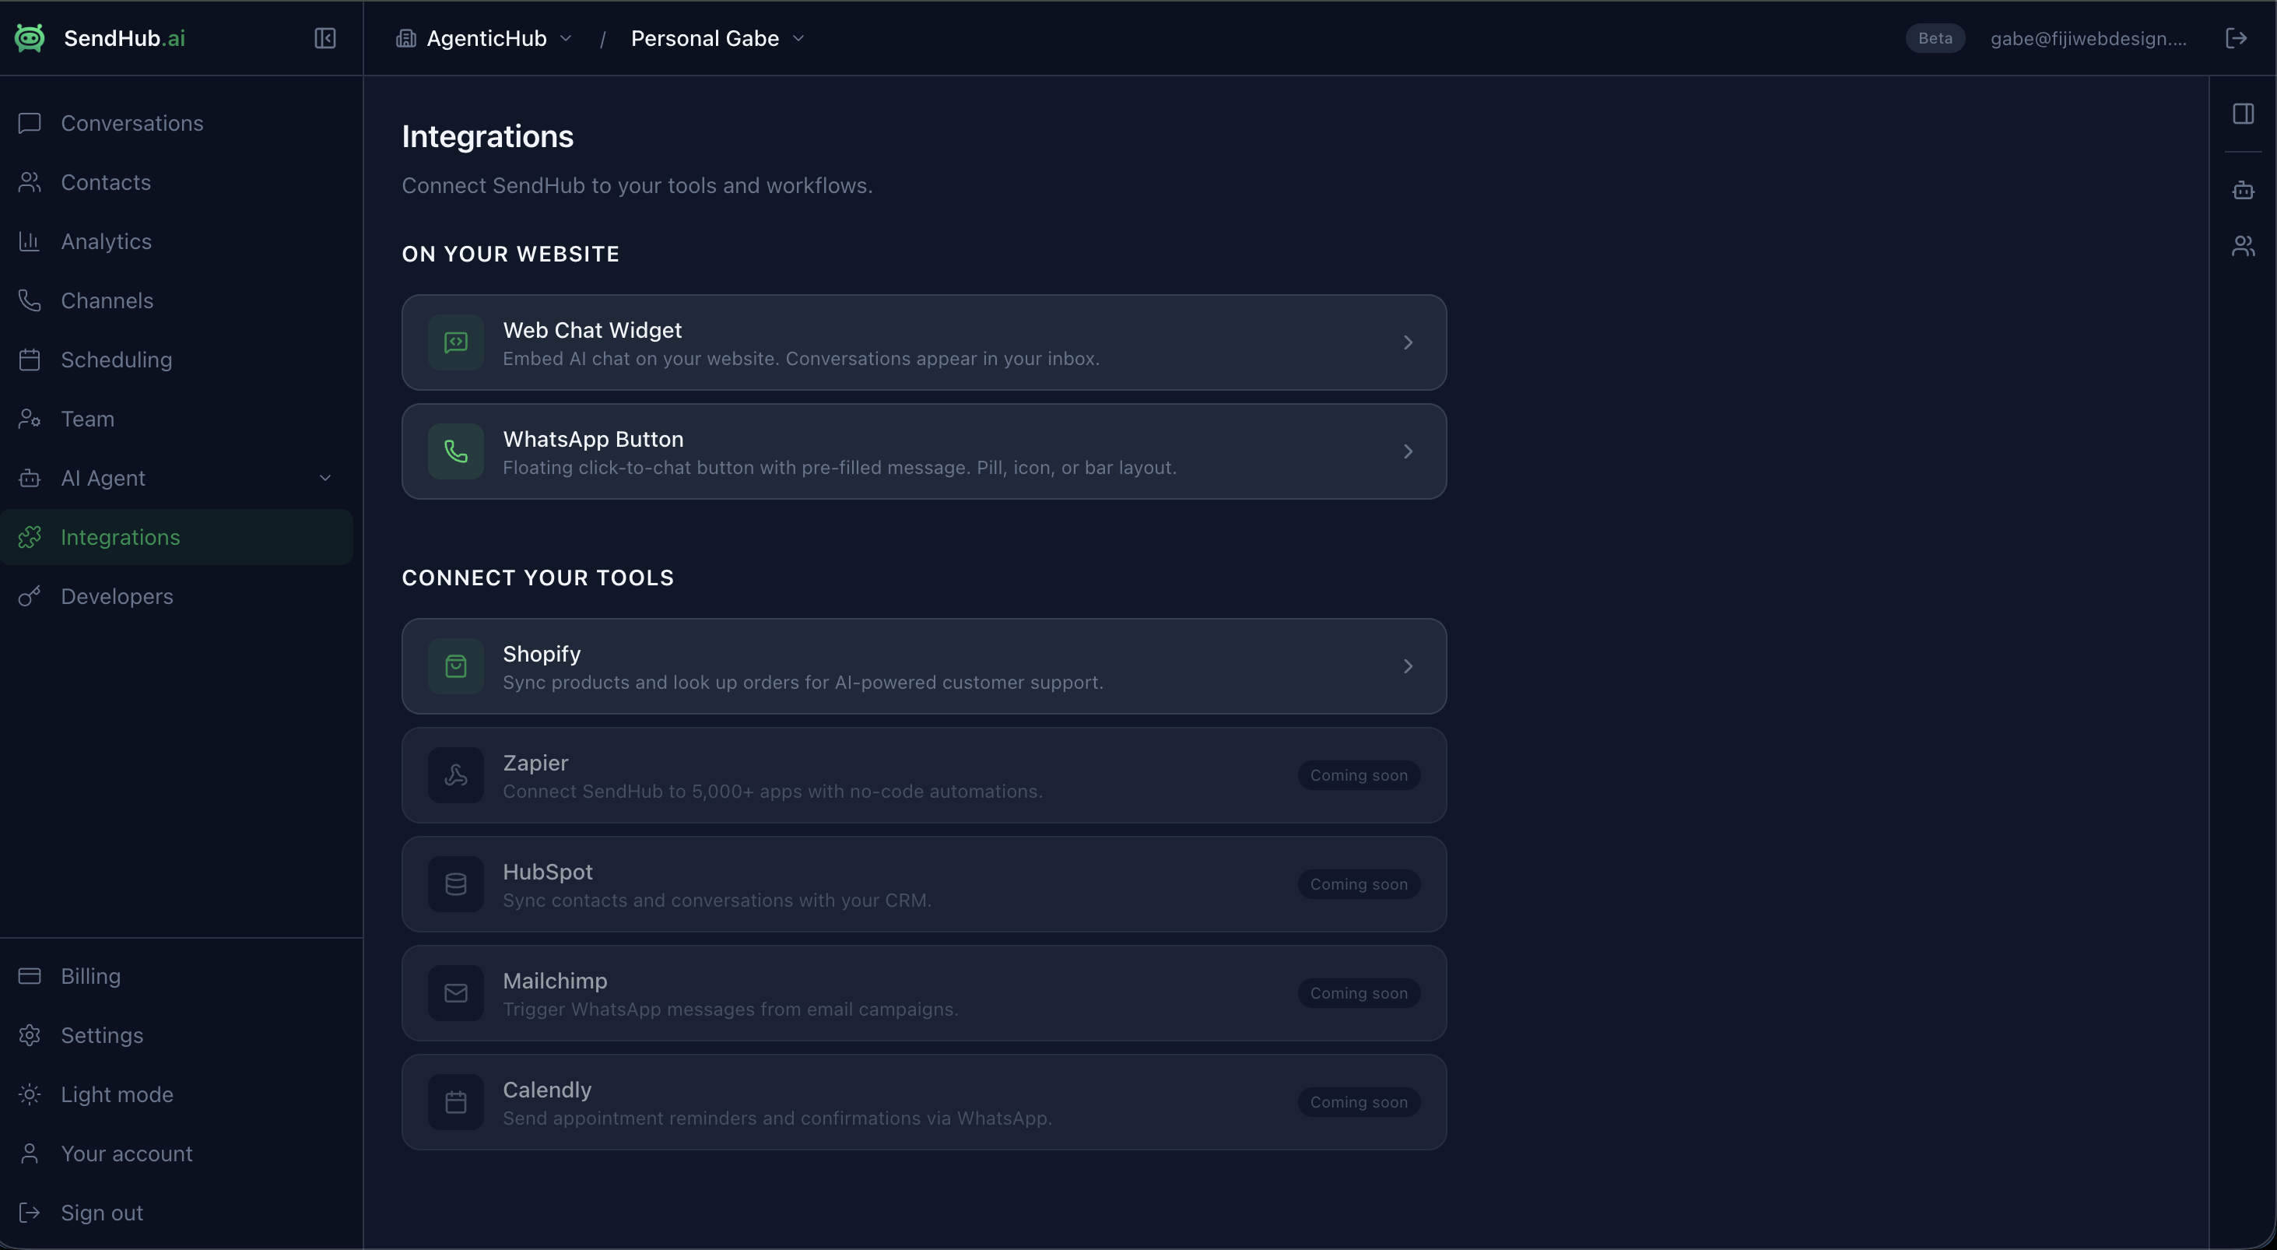The height and width of the screenshot is (1250, 2277).
Task: Click the logout arrow icon in the header
Action: click(2237, 38)
